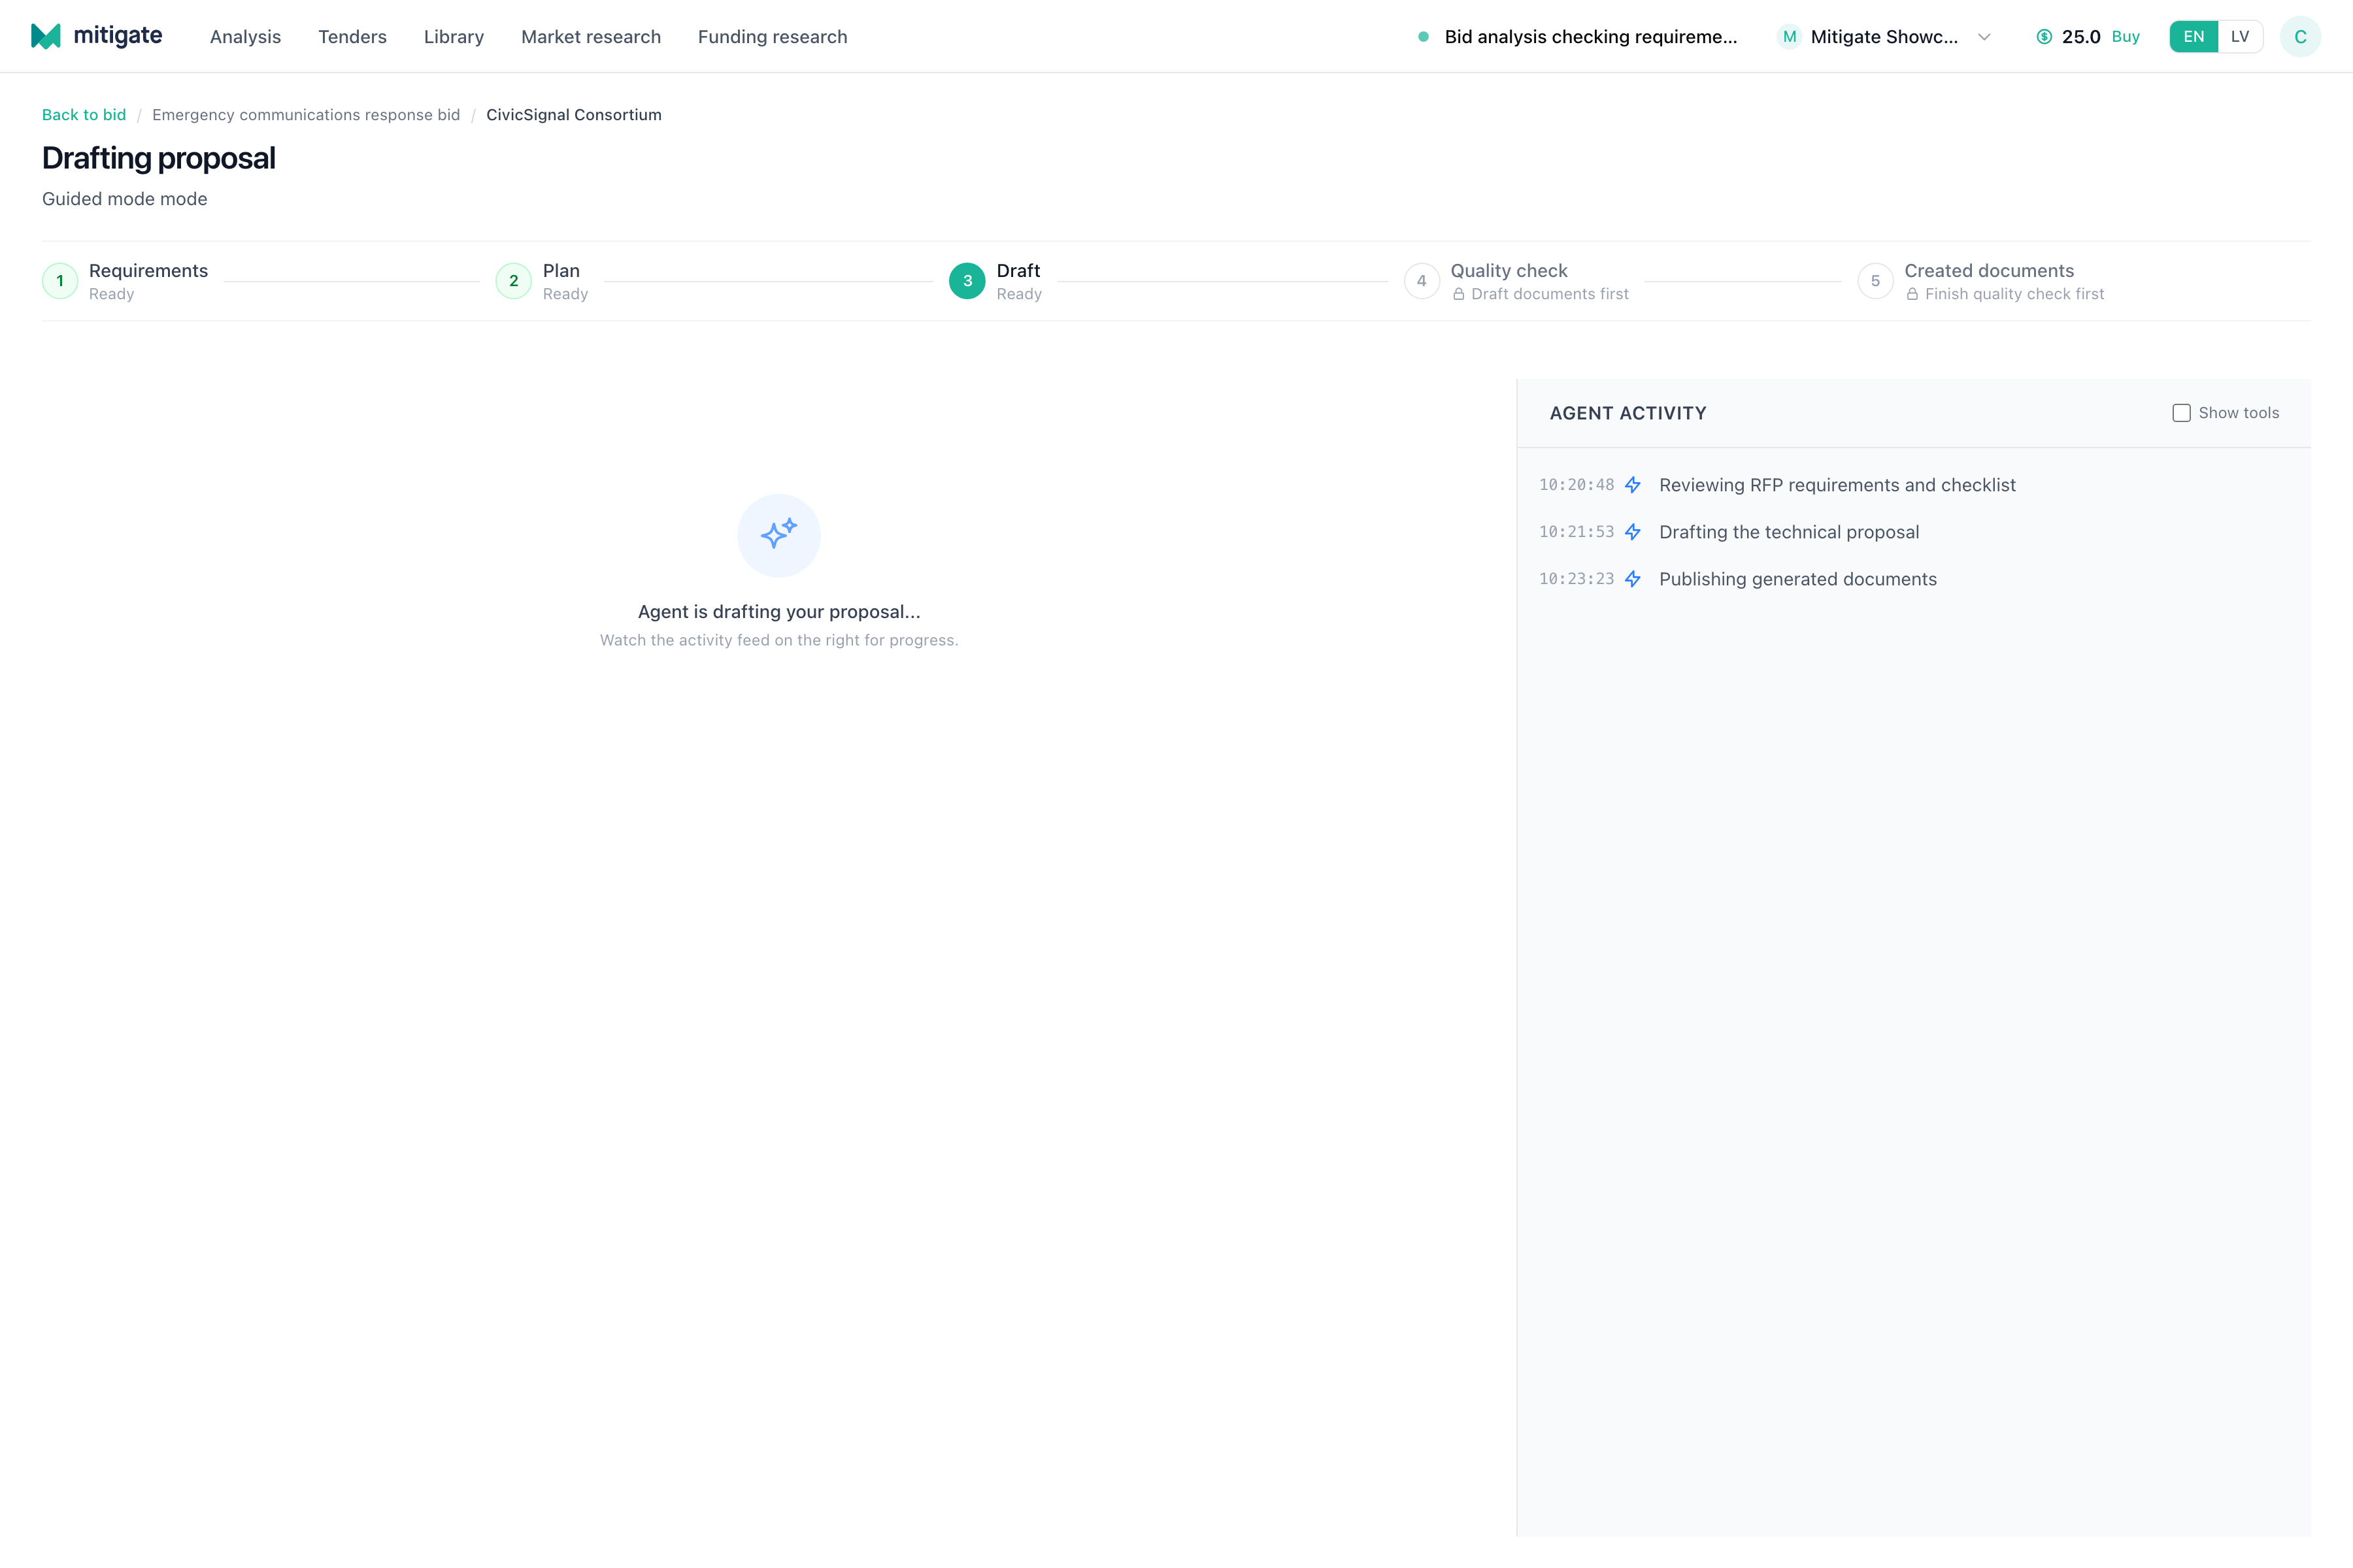Viewport: 2353px width, 1568px height.
Task: Switch language to LV
Action: [2240, 37]
